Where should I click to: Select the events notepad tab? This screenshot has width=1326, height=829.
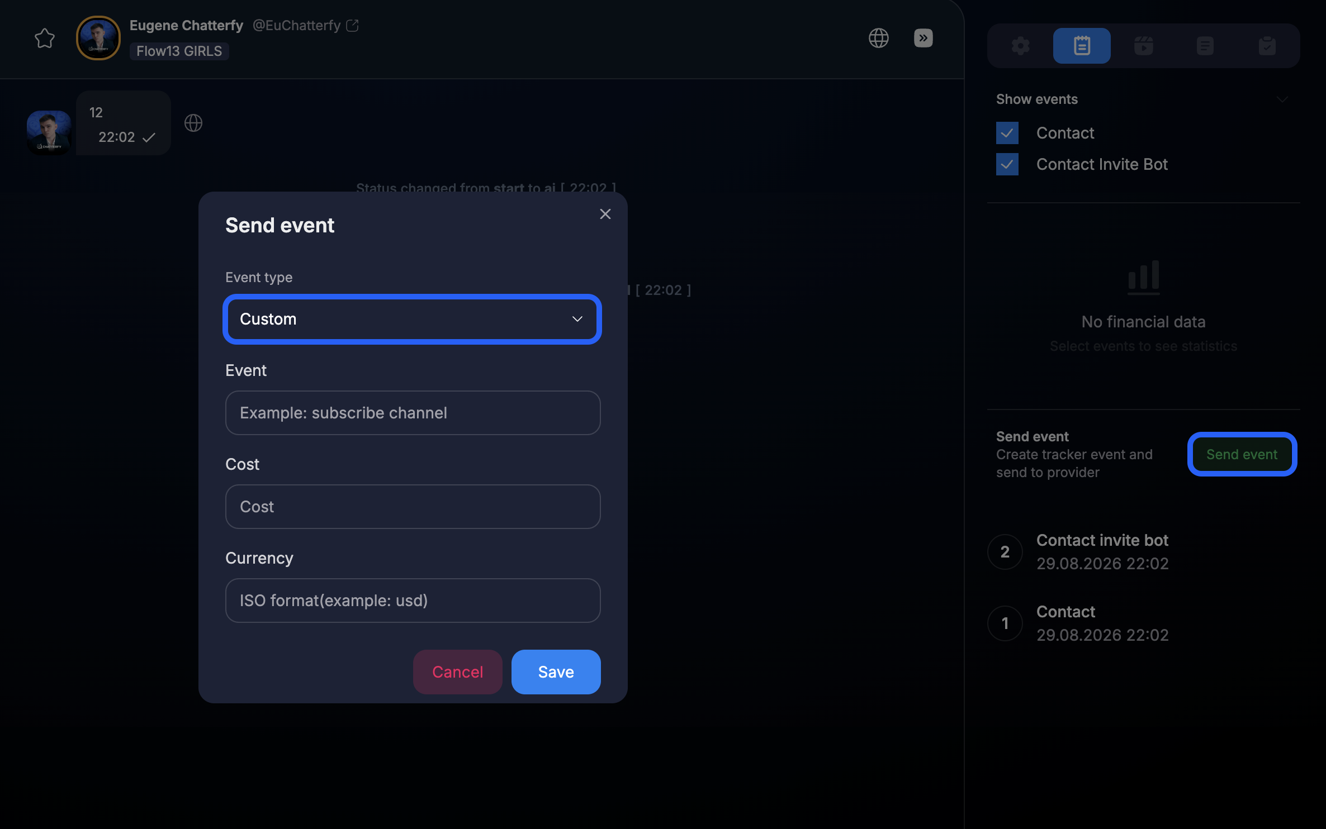tap(1082, 46)
